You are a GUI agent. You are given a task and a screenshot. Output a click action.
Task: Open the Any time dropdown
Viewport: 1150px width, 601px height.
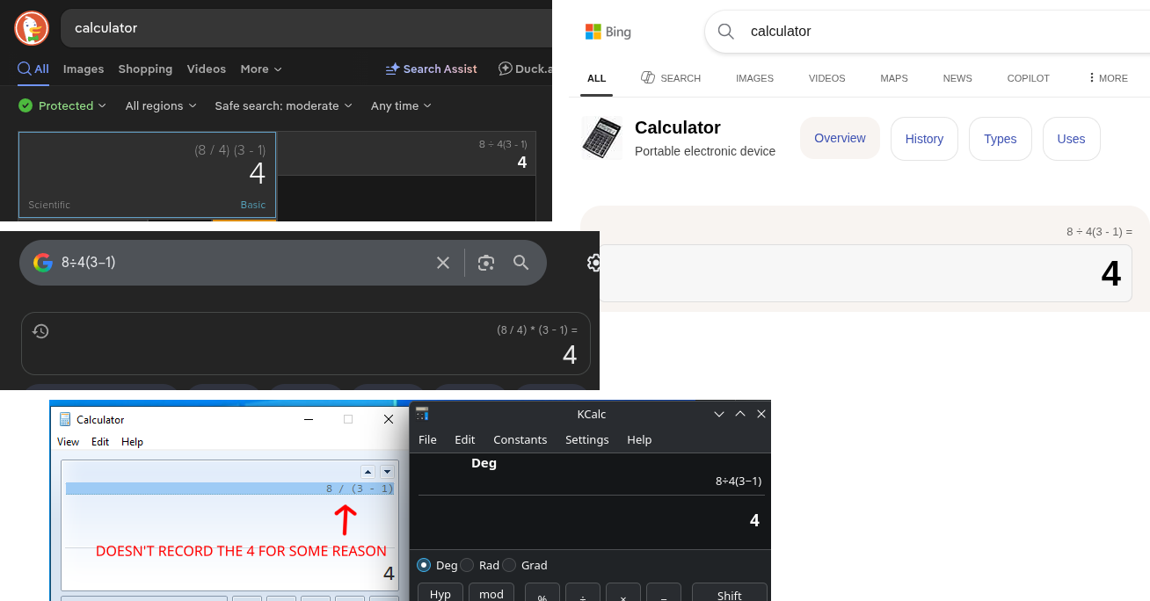402,105
